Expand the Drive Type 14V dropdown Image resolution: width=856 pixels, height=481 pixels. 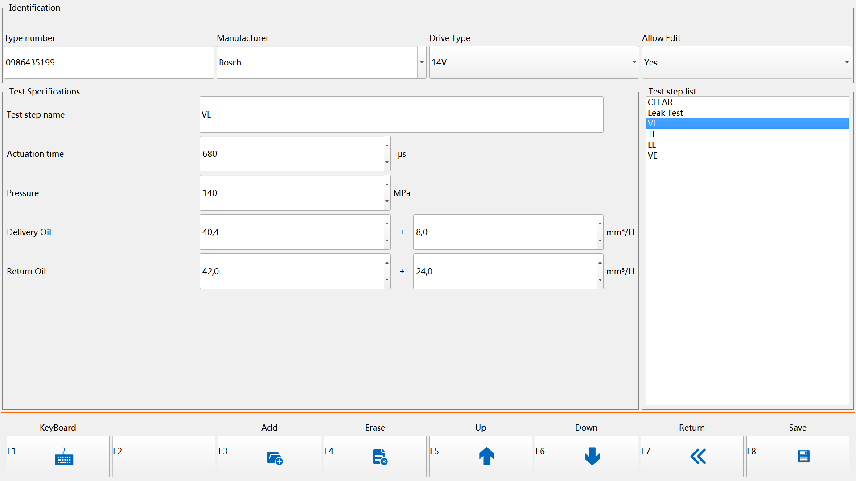point(634,63)
